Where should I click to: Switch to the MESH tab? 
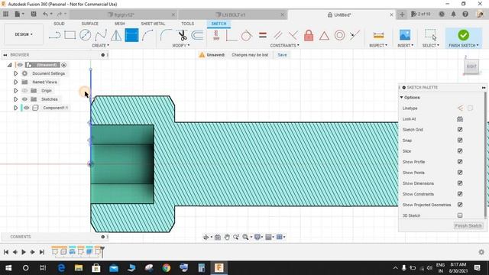click(120, 24)
